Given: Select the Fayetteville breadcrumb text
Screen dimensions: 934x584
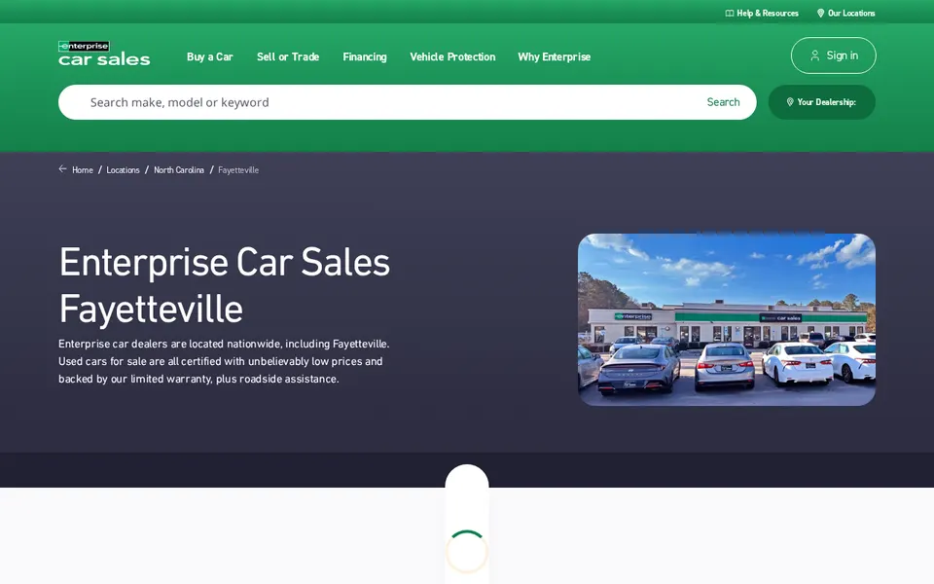Looking at the screenshot, I should pos(238,169).
